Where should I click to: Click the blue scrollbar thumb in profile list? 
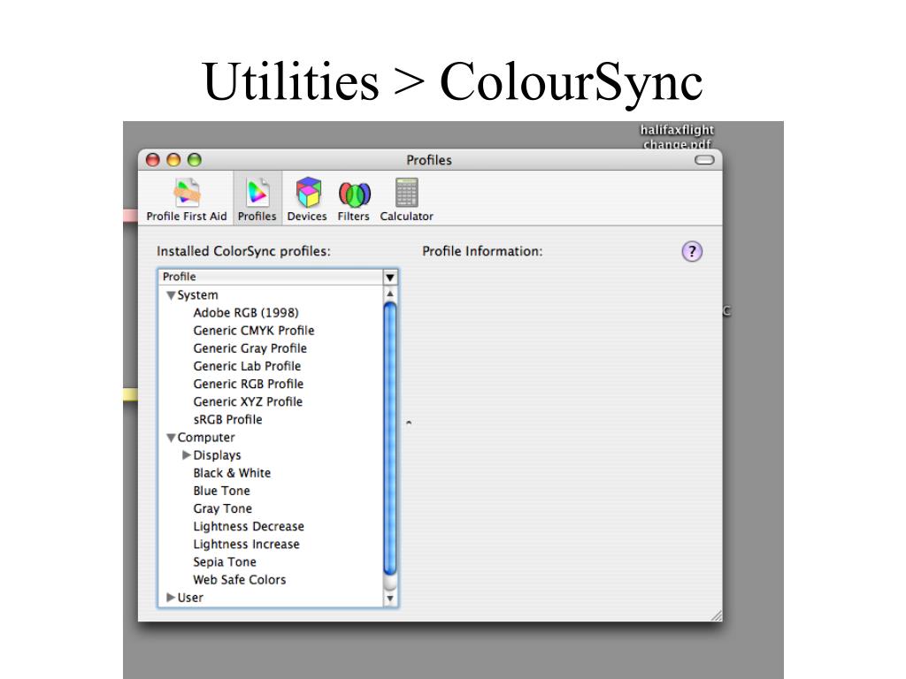click(x=390, y=439)
